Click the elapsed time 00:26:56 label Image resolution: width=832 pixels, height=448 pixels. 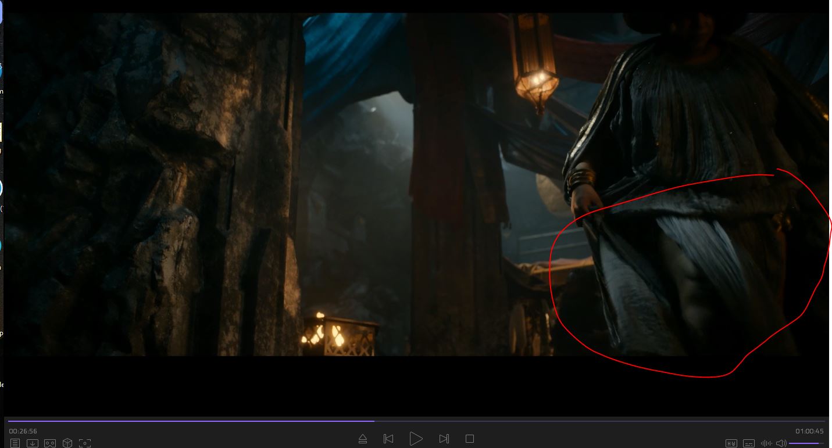pyautogui.click(x=23, y=431)
